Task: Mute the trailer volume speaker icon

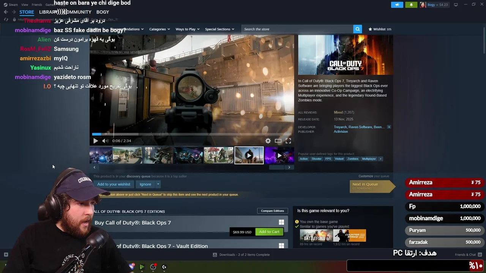Action: click(x=105, y=141)
